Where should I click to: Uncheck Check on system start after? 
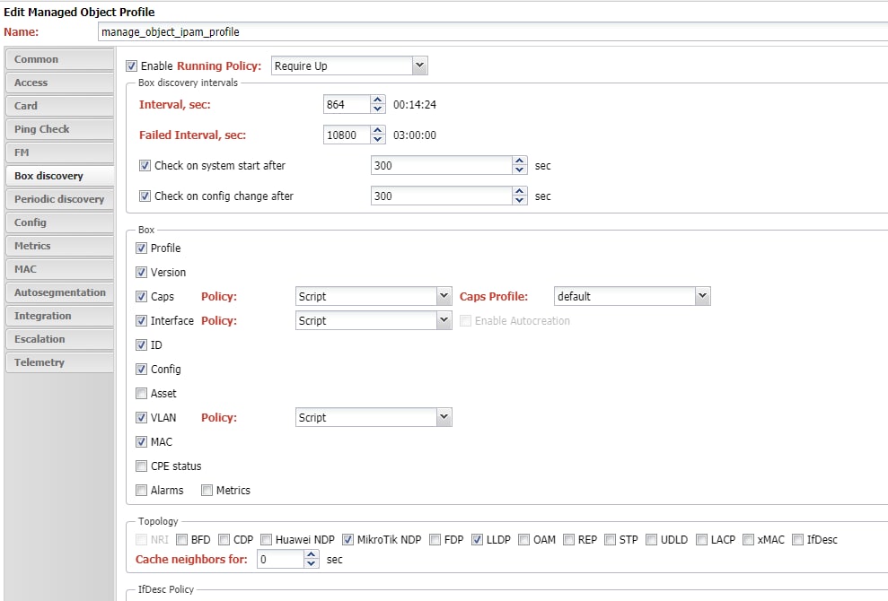coord(145,165)
